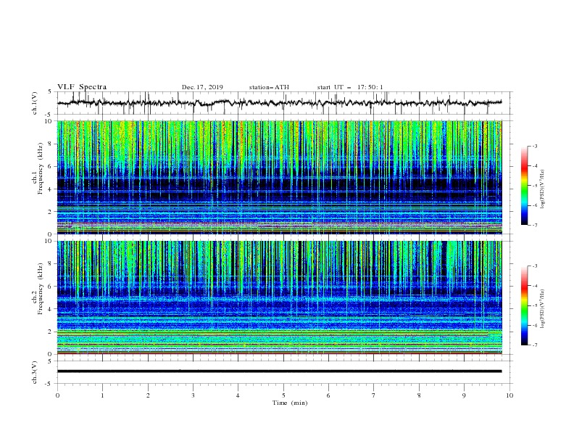This screenshot has height=444, width=574.
Task: Click the date 'Dec. 17, 2019'
Action: 202,87
